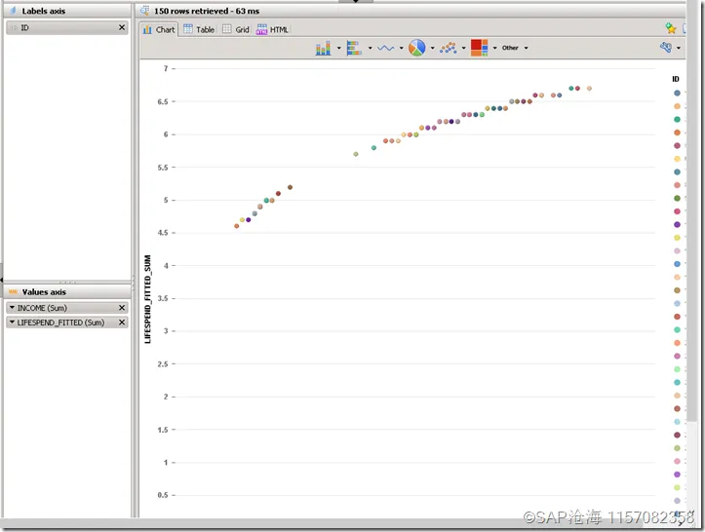Open column chart type dropdown arrow
The image size is (705, 532).
339,48
